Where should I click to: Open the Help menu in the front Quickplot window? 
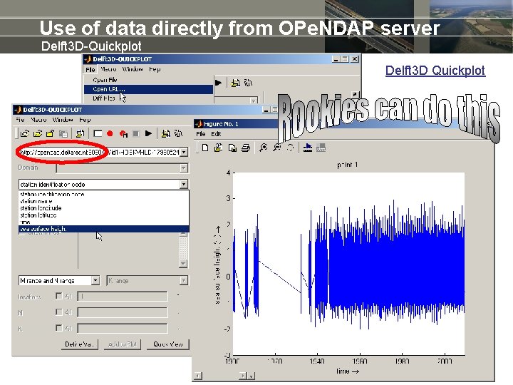85,120
